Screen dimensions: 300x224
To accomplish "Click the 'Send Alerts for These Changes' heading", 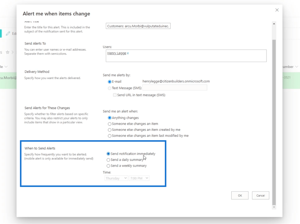I will tap(47, 108).
